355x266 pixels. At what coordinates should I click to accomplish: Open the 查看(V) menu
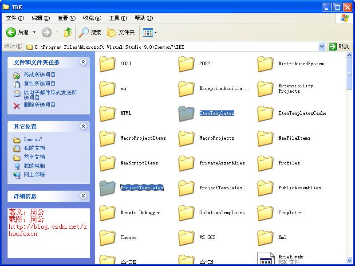[66, 18]
